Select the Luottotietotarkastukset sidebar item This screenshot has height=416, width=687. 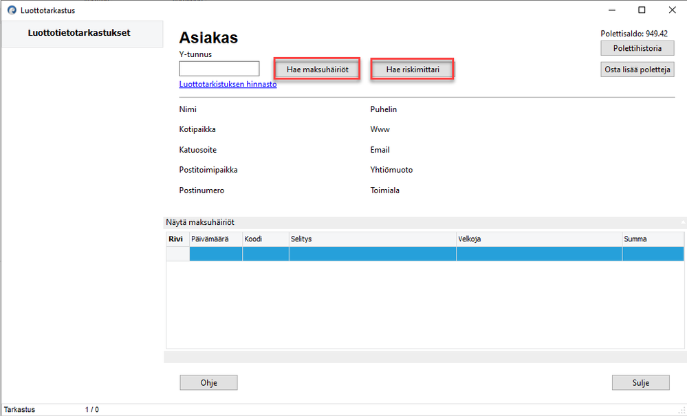click(x=82, y=33)
